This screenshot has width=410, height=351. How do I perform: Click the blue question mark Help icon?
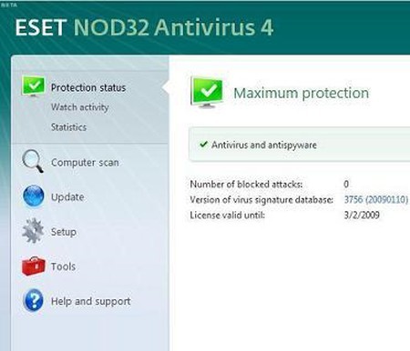tap(34, 300)
